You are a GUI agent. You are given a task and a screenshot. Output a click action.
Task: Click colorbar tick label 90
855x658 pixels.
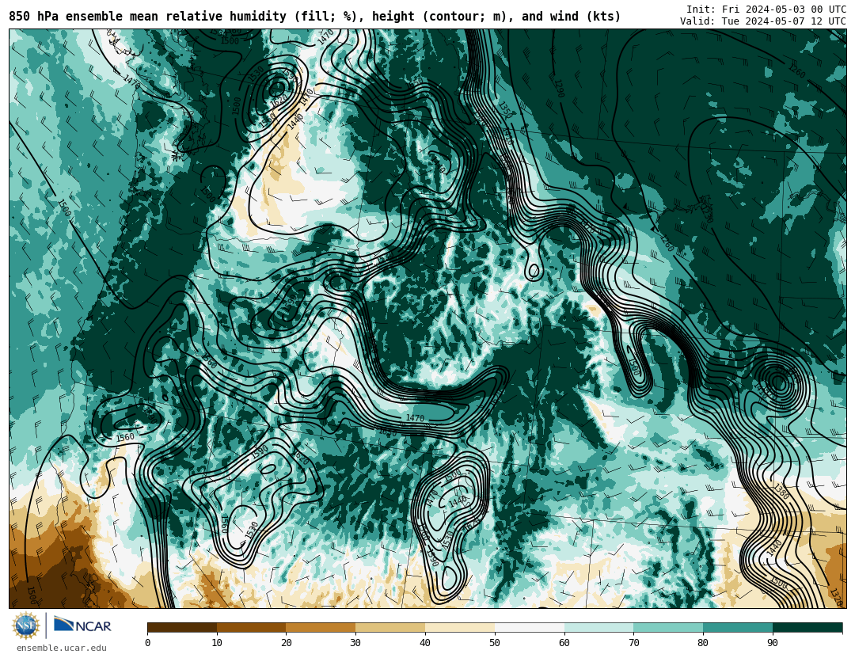773,643
